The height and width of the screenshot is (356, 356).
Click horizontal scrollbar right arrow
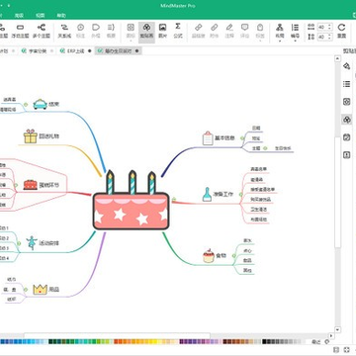pos(330,336)
